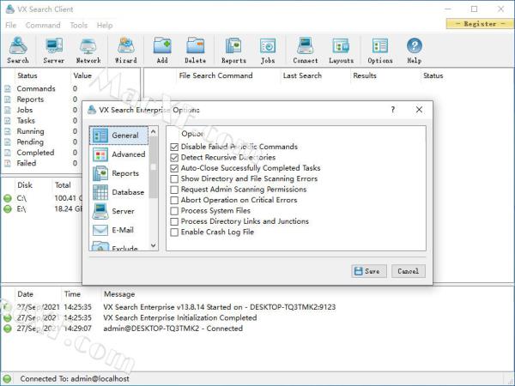The height and width of the screenshot is (386, 515).
Task: Click the dialog's question mark help button
Action: point(393,110)
